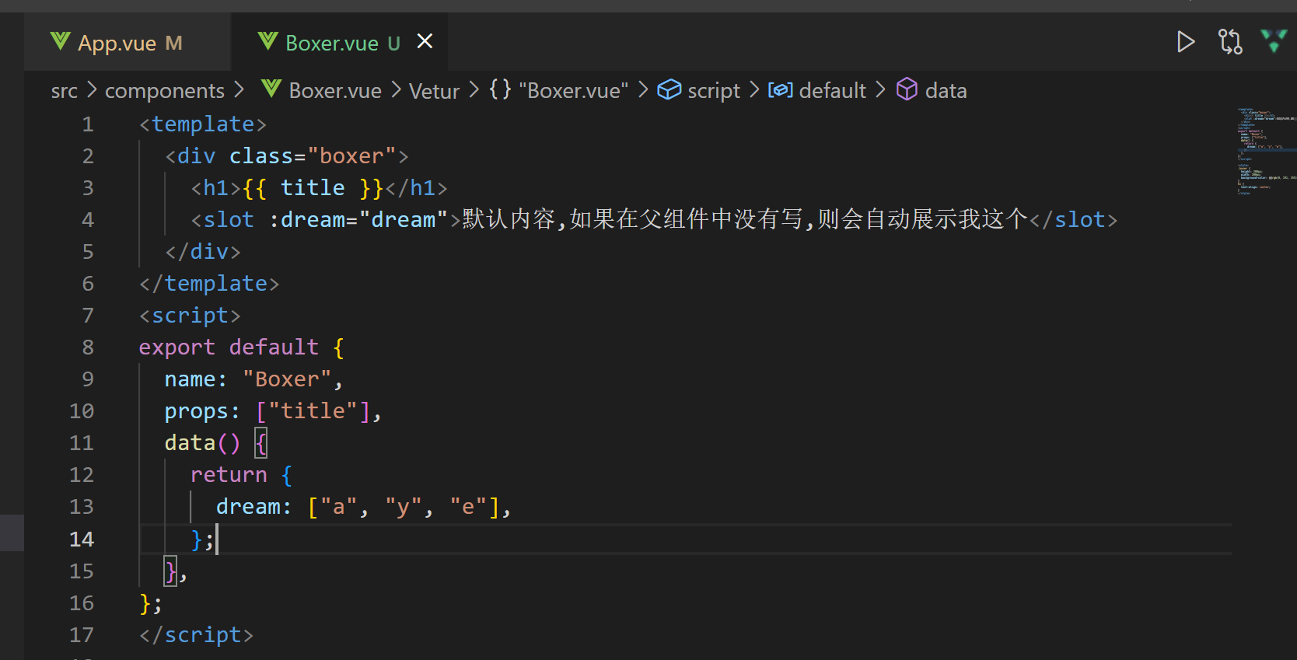The image size is (1297, 660).
Task: Expand the components breadcrumb folder
Action: click(x=165, y=91)
